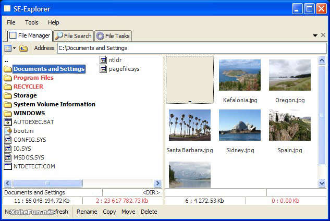Select the 'Program Files' folder name
330x221 pixels.
(33, 78)
